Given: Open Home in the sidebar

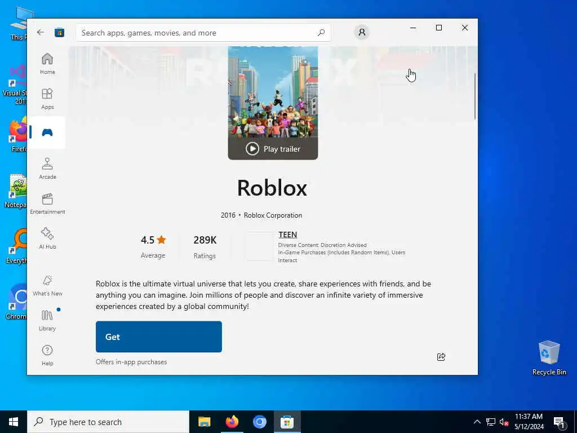Looking at the screenshot, I should point(47,64).
